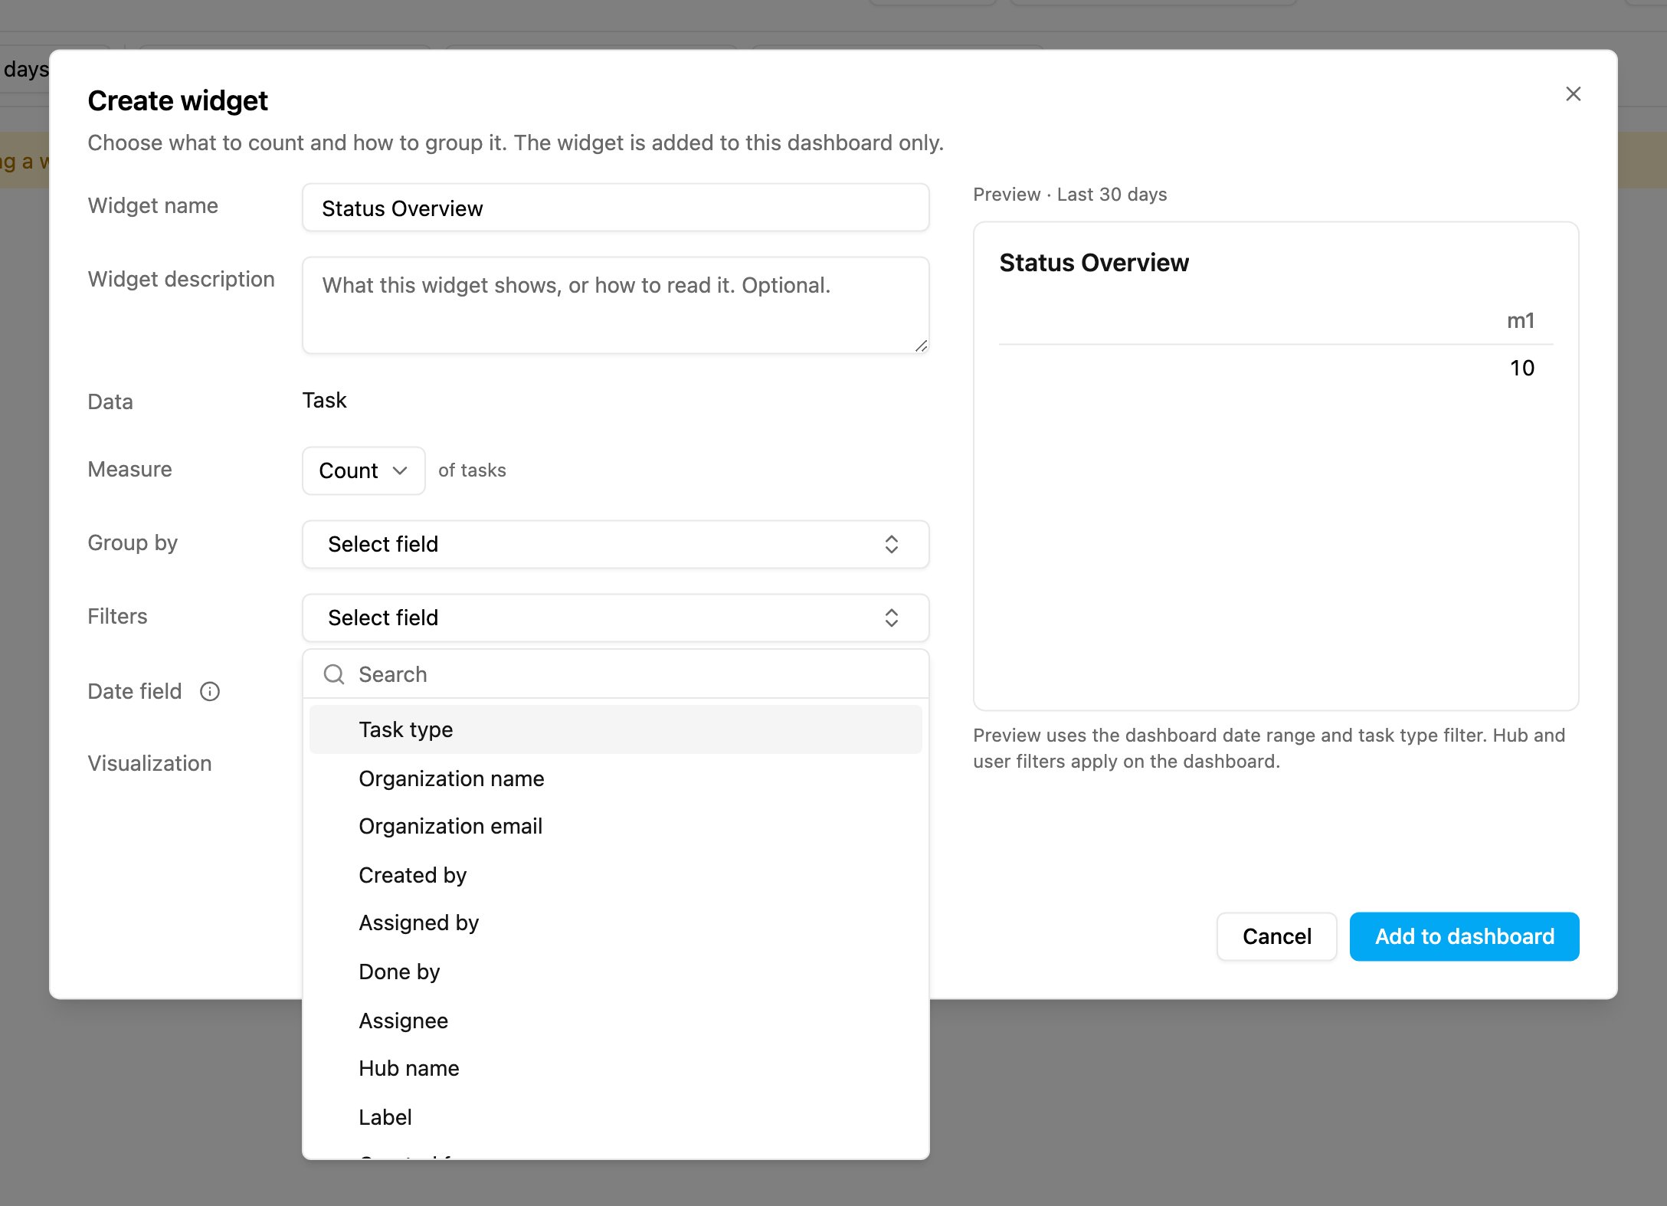Select Assignee field option
This screenshot has height=1206, width=1667.
(615, 1021)
